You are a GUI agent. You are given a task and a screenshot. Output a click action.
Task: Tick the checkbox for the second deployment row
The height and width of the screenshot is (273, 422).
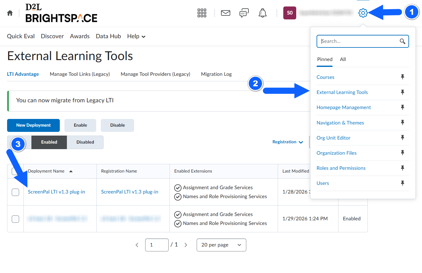click(15, 219)
